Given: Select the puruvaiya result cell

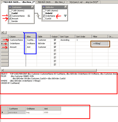Looking at the screenshot, I should [x=17, y=112].
